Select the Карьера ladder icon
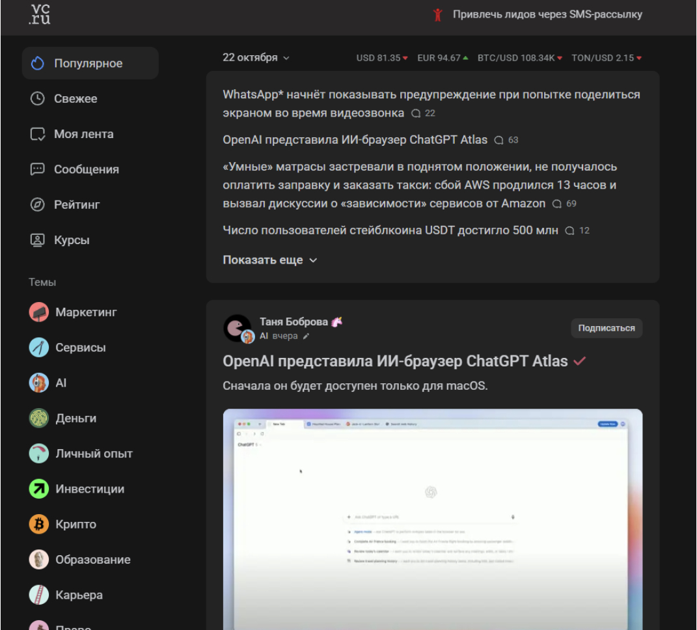 click(x=39, y=595)
